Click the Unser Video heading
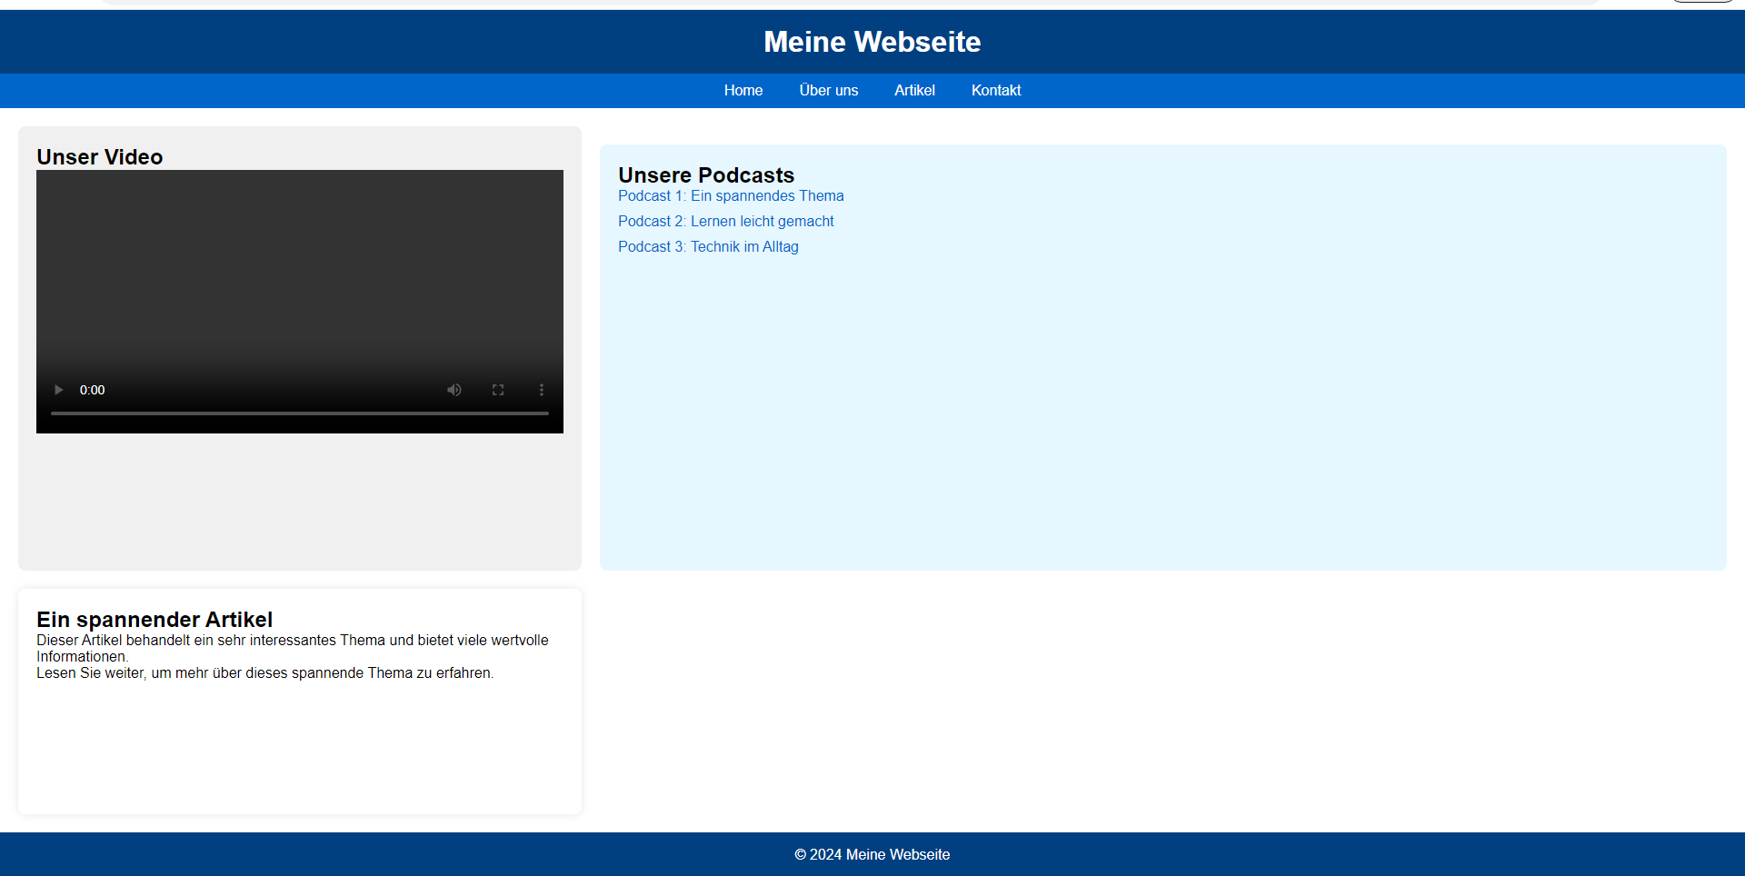 tap(100, 157)
